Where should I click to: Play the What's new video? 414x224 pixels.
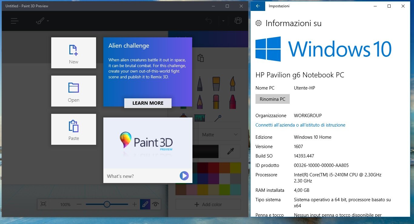[x=184, y=176]
